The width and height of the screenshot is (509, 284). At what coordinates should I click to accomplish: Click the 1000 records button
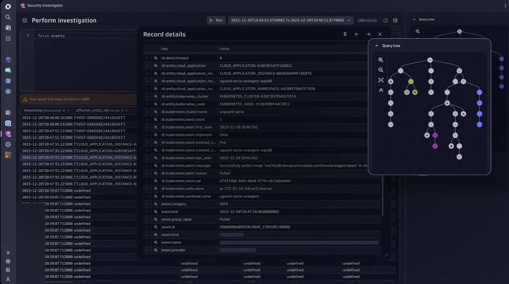point(367,20)
